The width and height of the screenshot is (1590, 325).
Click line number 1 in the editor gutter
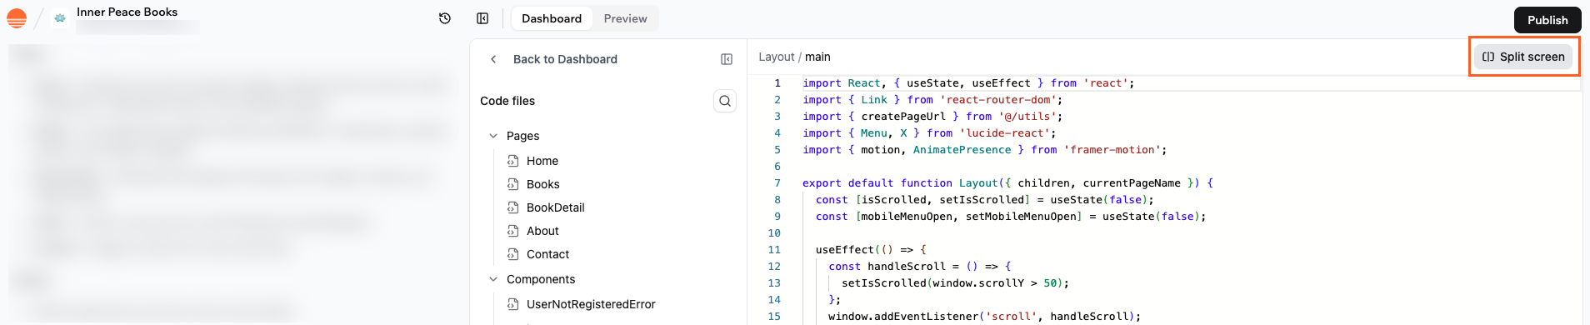[777, 83]
